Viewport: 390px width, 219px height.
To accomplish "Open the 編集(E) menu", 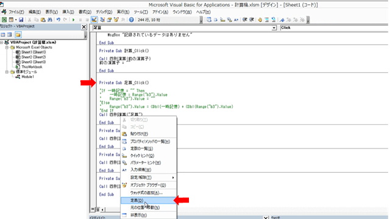I will pos(34,12).
